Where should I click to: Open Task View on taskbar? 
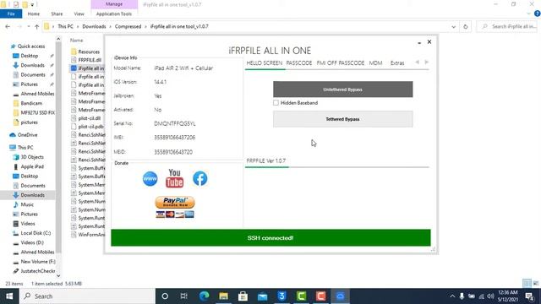point(184,296)
